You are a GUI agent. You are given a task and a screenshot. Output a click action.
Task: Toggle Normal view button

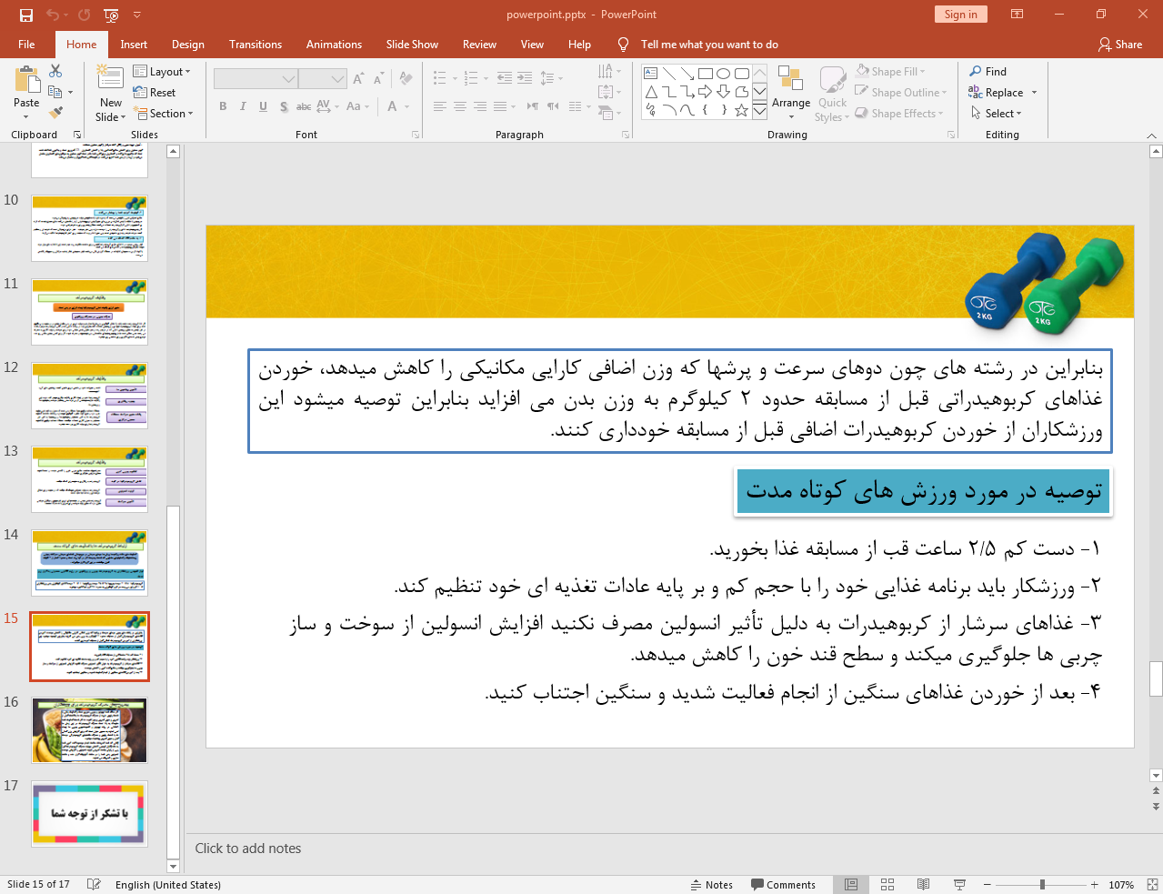(x=851, y=884)
